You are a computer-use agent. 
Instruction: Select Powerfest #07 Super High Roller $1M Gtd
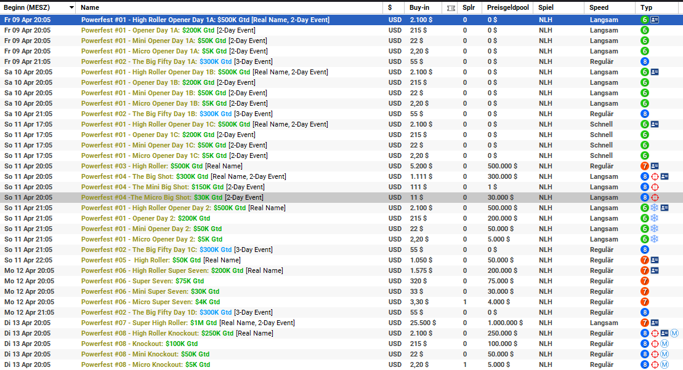(x=341, y=323)
